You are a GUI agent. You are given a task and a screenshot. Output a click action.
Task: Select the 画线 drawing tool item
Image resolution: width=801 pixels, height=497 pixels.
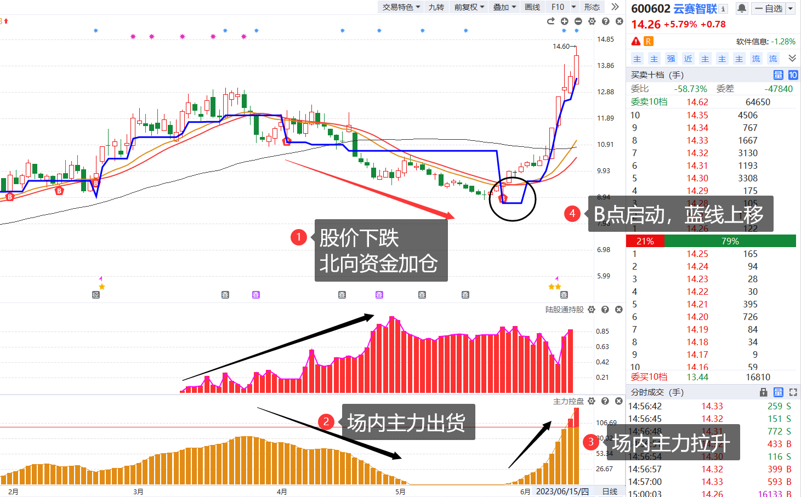click(532, 7)
